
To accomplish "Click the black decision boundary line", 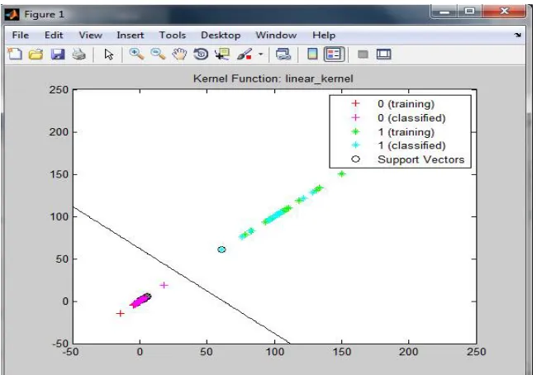I will pyautogui.click(x=182, y=275).
